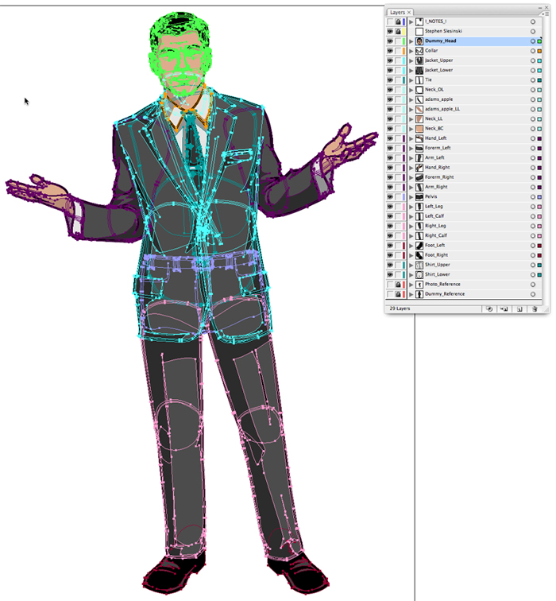Image resolution: width=556 pixels, height=601 pixels.
Task: Hide the Dummy_Head layer via eye icon
Action: pyautogui.click(x=390, y=41)
